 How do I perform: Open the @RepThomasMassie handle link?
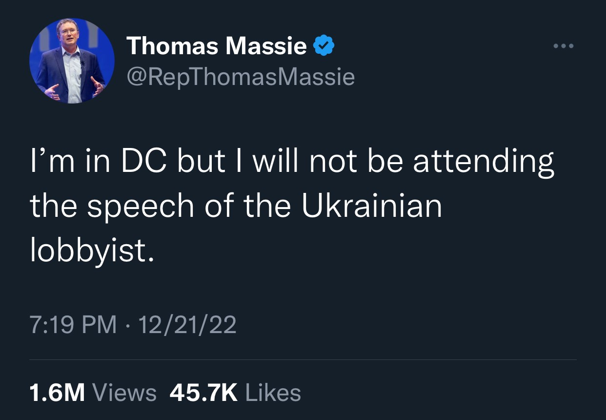click(x=241, y=76)
